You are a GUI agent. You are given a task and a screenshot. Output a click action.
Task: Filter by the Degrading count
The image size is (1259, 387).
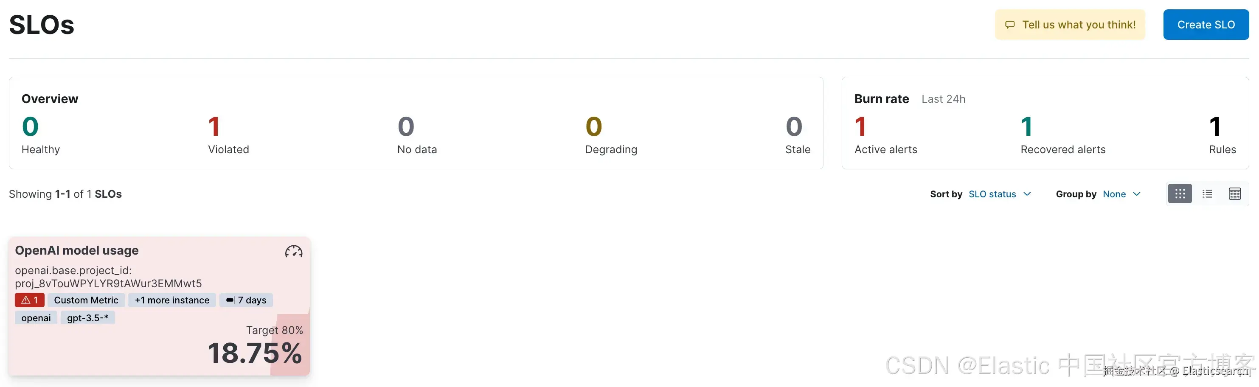click(593, 127)
